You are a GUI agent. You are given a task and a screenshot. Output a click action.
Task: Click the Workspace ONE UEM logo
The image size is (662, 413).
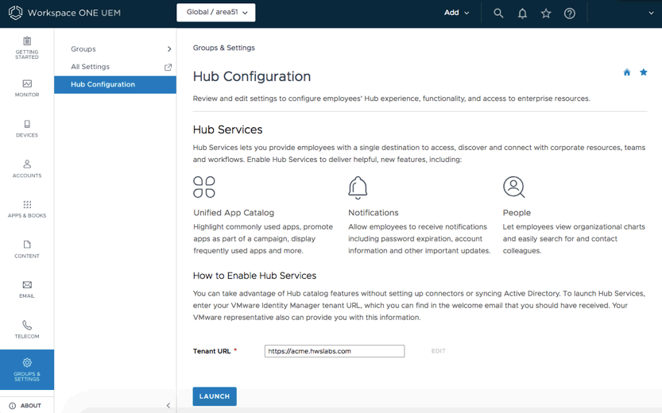coord(64,13)
